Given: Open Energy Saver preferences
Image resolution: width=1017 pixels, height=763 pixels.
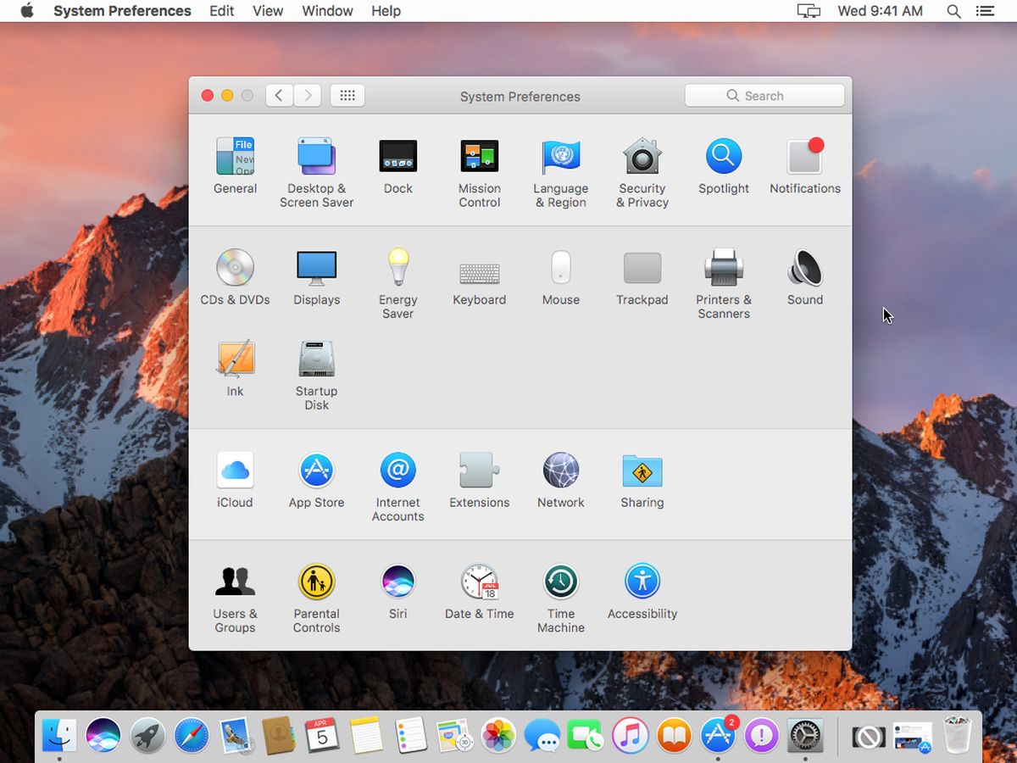Looking at the screenshot, I should (x=397, y=284).
